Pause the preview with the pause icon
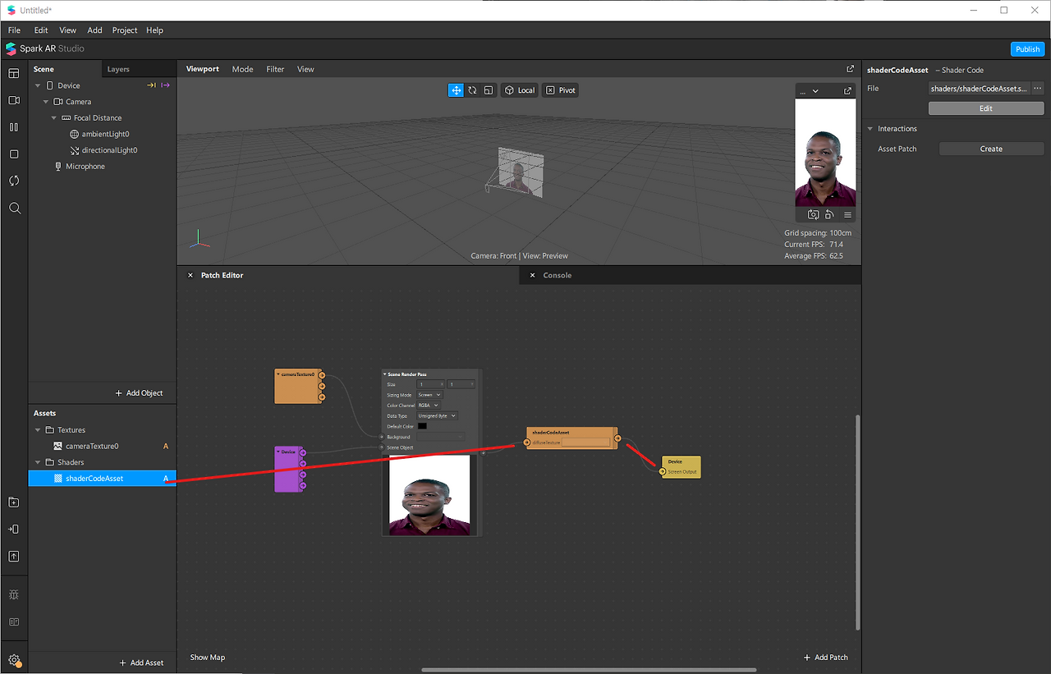Viewport: 1051px width, 674px height. coord(14,127)
